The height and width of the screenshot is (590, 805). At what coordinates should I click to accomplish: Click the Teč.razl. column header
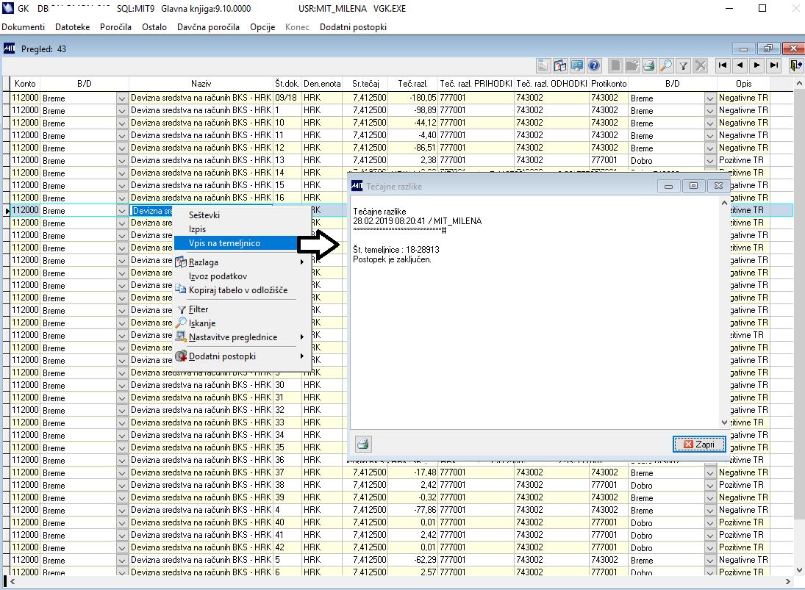pos(413,84)
